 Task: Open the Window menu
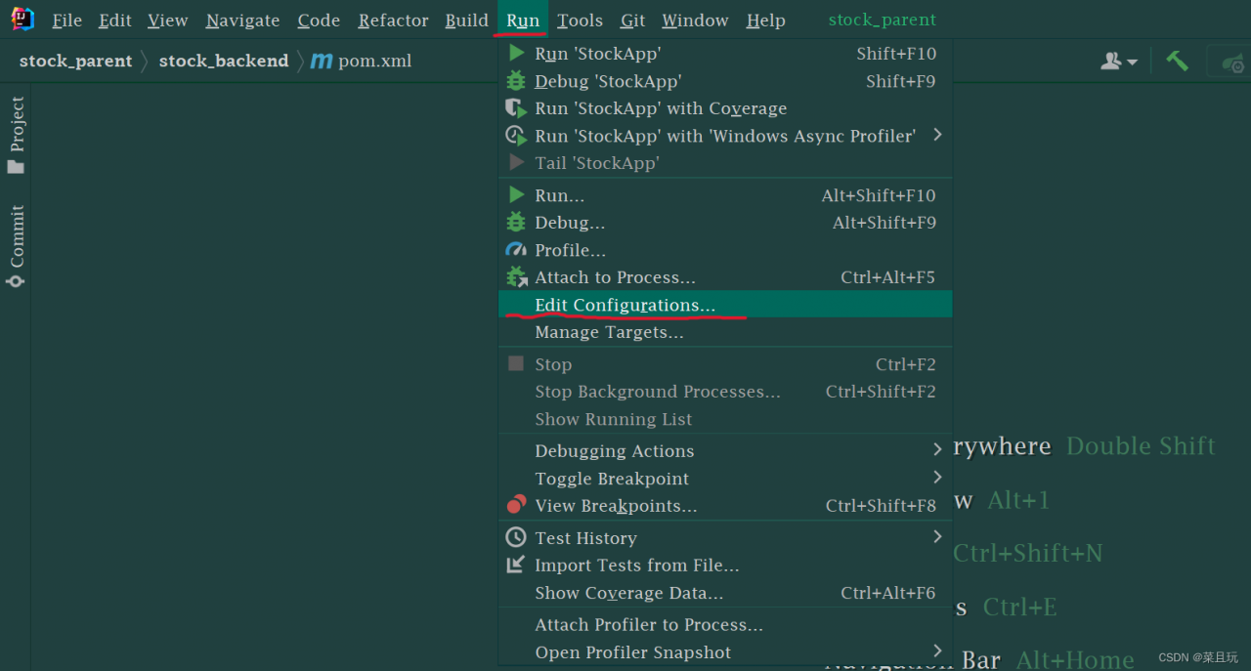coord(695,20)
